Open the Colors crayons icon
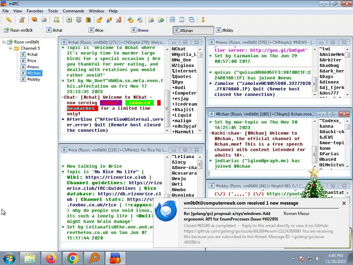 pos(88,20)
